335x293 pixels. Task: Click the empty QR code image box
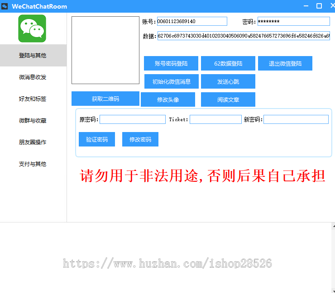(x=105, y=50)
